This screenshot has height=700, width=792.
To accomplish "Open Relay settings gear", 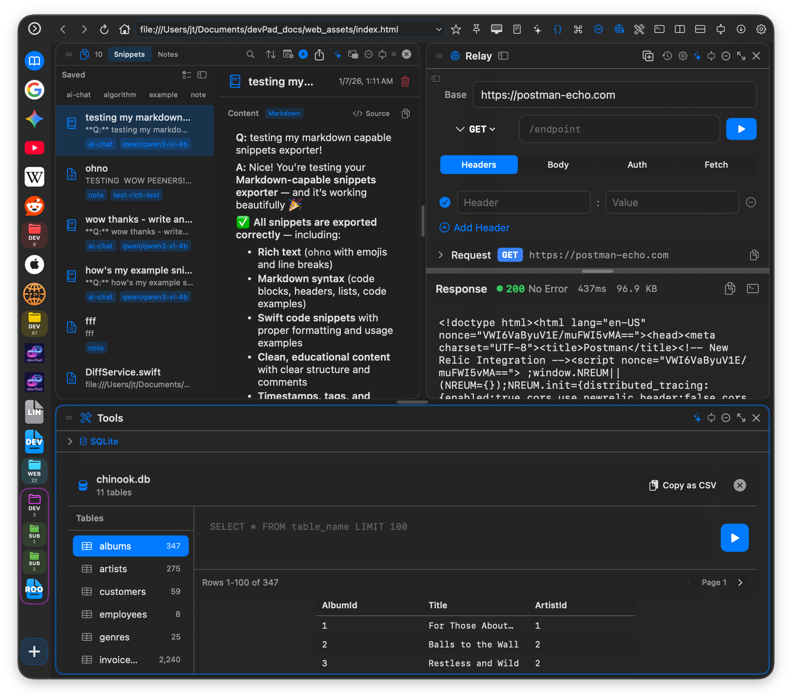I will click(x=683, y=56).
